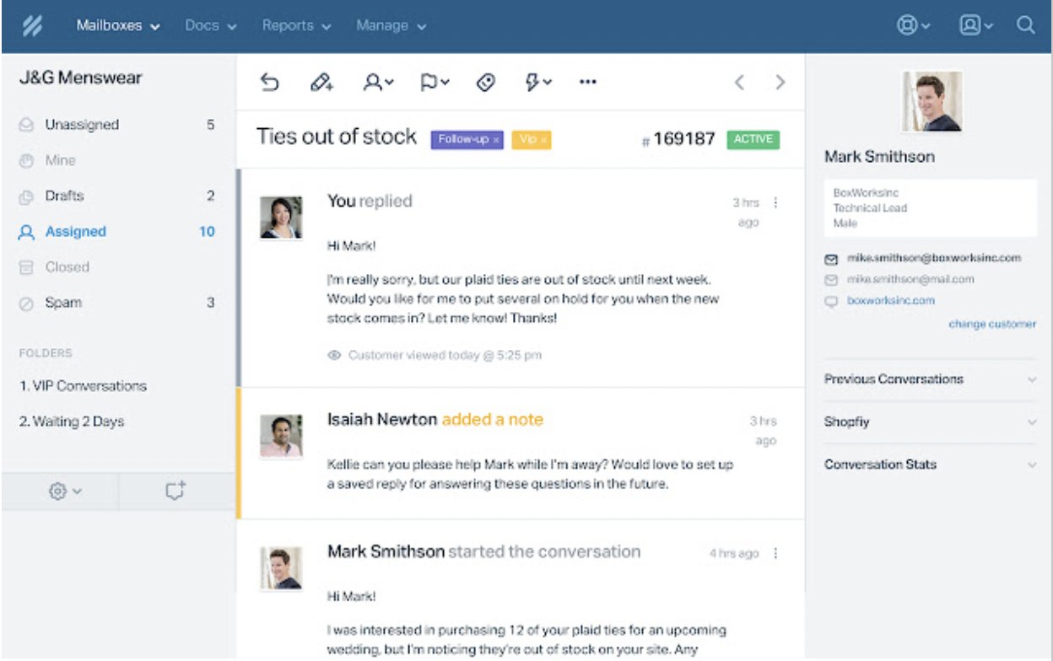Click the change customer link

coord(992,323)
